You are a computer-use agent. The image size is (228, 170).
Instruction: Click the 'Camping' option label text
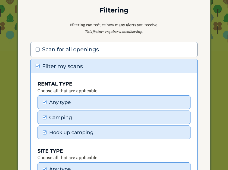pos(61,117)
